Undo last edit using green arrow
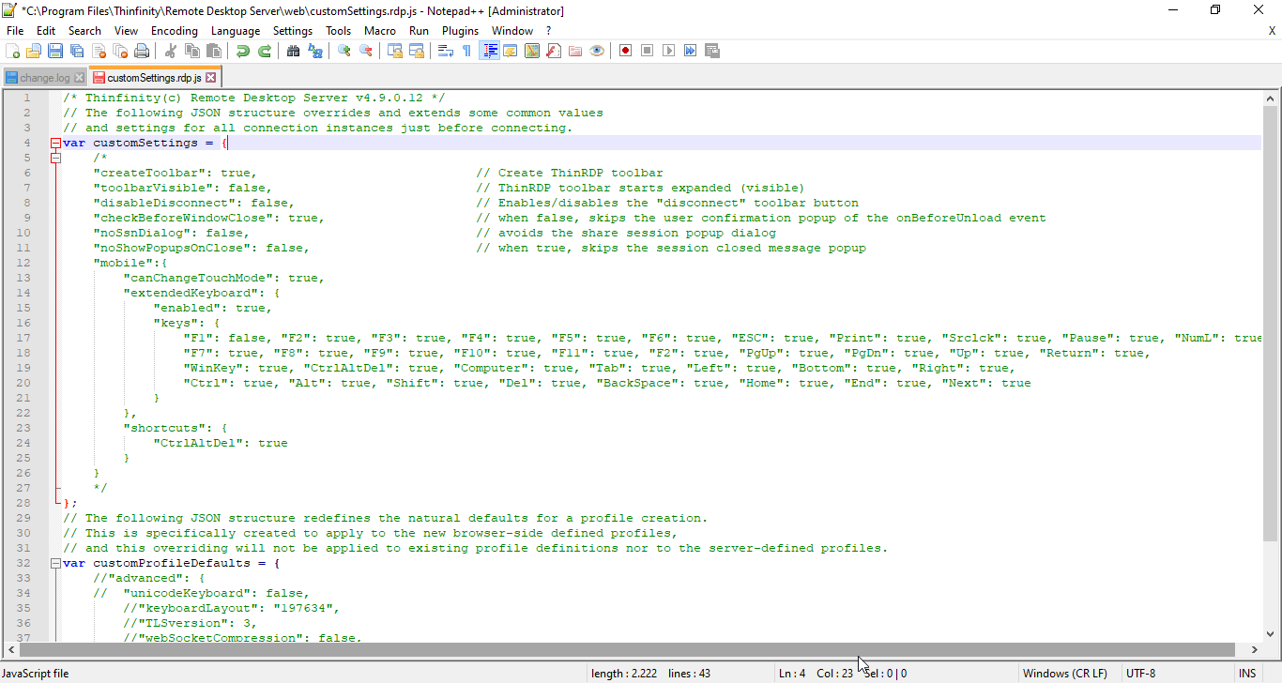Screen dimensions: 1282x683 click(243, 51)
